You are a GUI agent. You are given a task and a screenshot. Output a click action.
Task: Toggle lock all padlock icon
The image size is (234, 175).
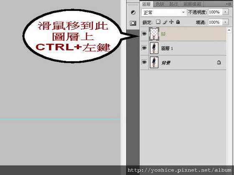point(178,22)
